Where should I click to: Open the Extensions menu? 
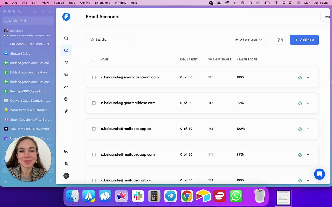pyautogui.click(x=102, y=3)
